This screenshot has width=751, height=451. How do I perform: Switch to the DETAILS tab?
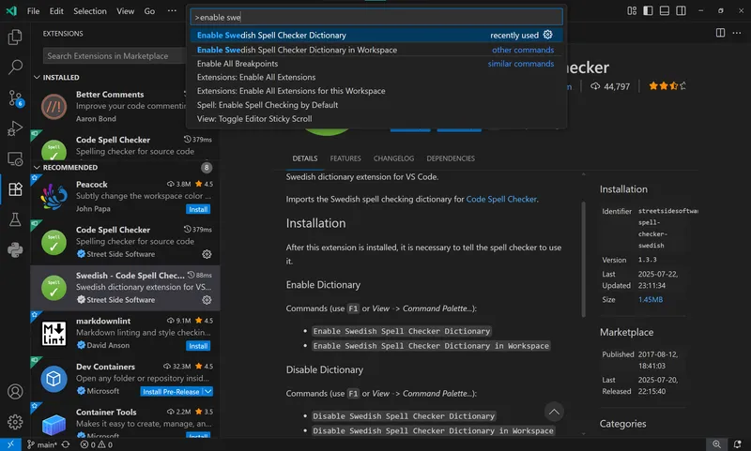click(305, 158)
